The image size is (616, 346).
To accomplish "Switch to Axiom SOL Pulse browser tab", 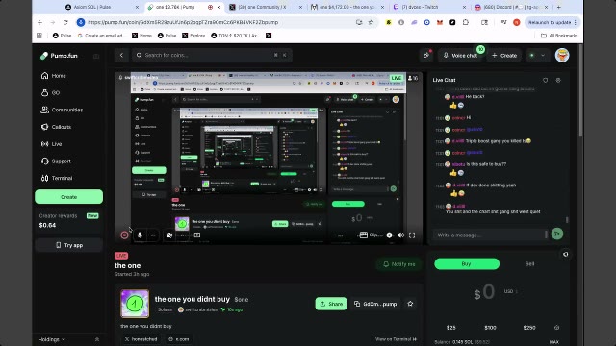I will 101,7.
